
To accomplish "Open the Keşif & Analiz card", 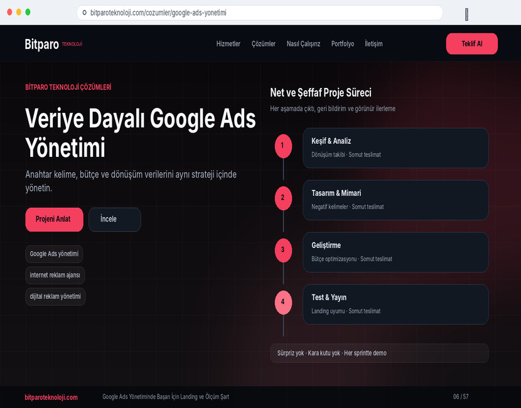I will click(x=395, y=148).
